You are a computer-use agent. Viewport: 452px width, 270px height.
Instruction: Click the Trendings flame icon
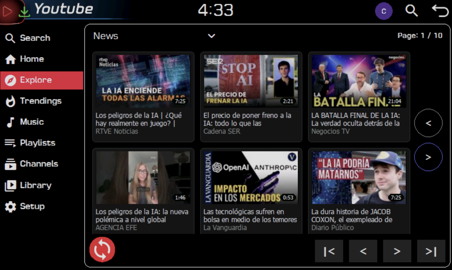(x=11, y=101)
